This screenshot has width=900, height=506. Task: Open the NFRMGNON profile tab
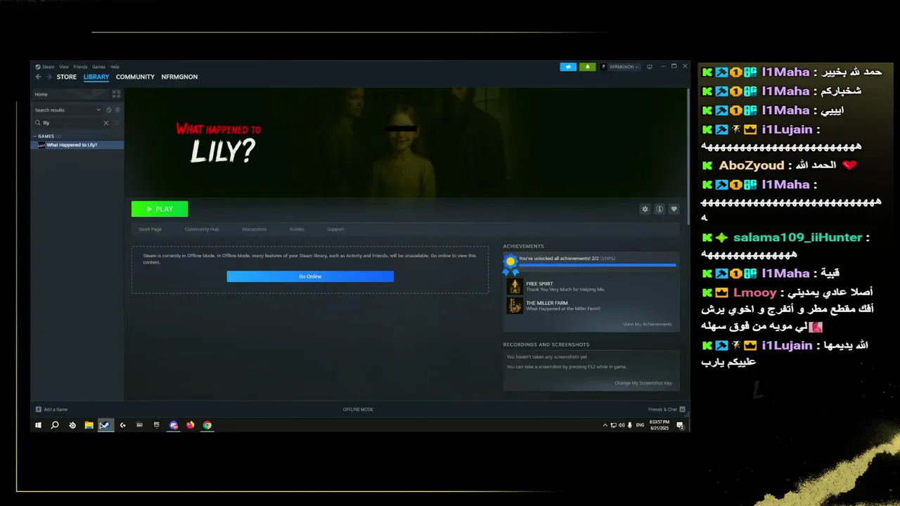pos(179,77)
